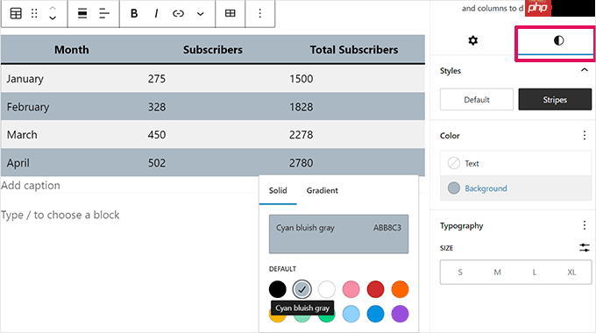Toggle italic formatting

pyautogui.click(x=156, y=14)
